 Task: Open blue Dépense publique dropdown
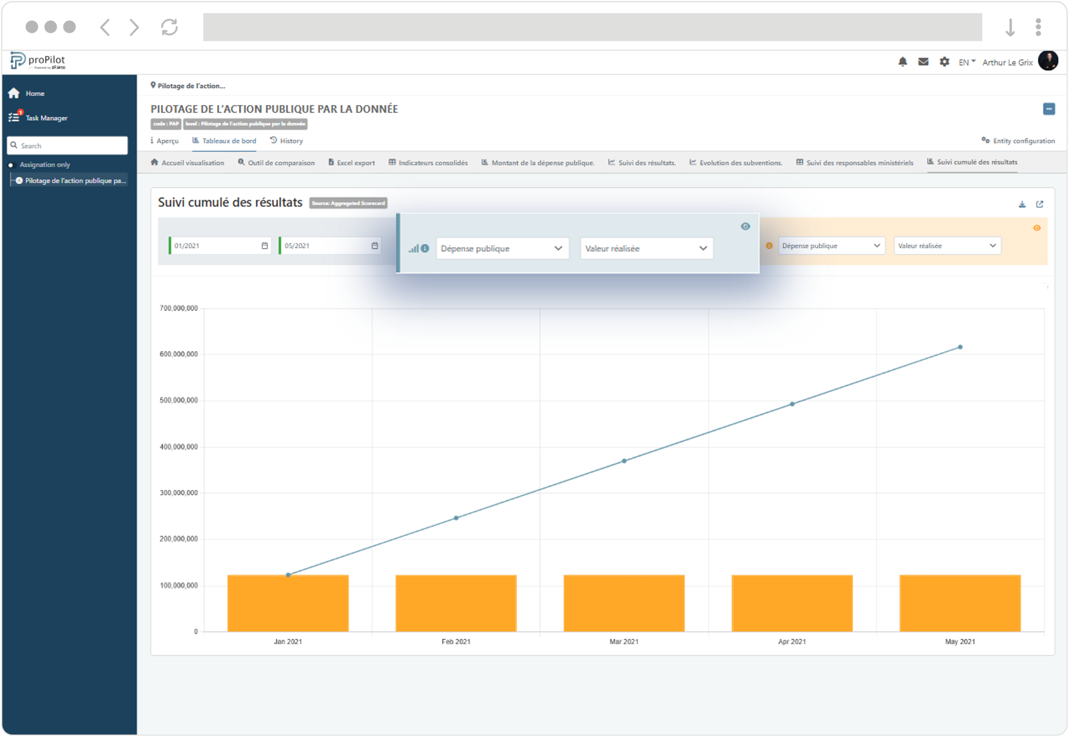pos(502,249)
